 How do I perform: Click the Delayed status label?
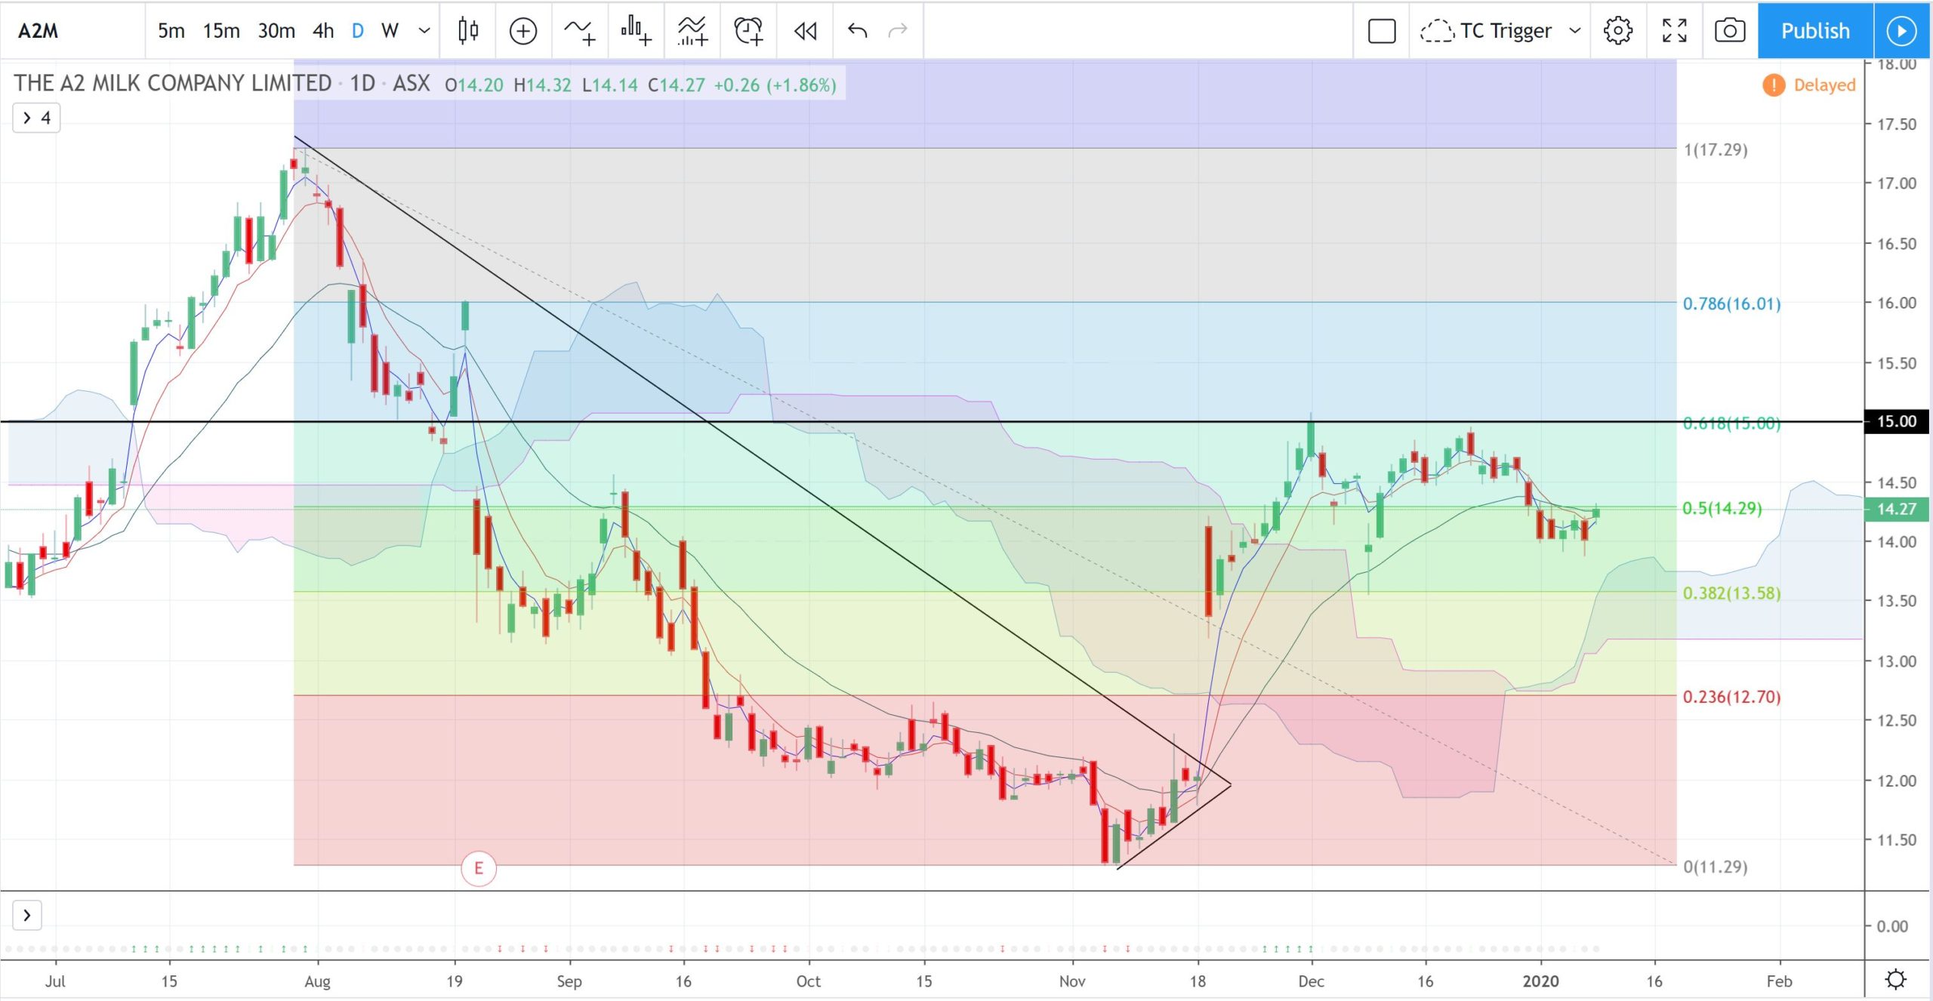coord(1824,85)
